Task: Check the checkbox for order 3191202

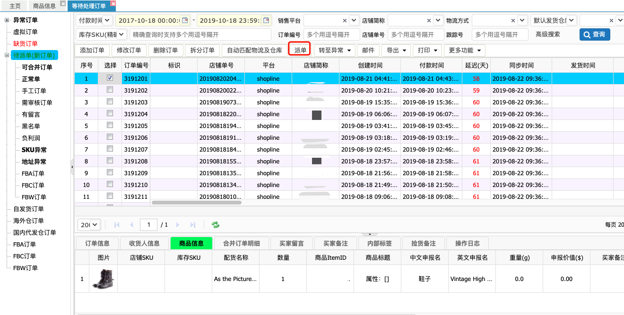Action: pos(110,90)
